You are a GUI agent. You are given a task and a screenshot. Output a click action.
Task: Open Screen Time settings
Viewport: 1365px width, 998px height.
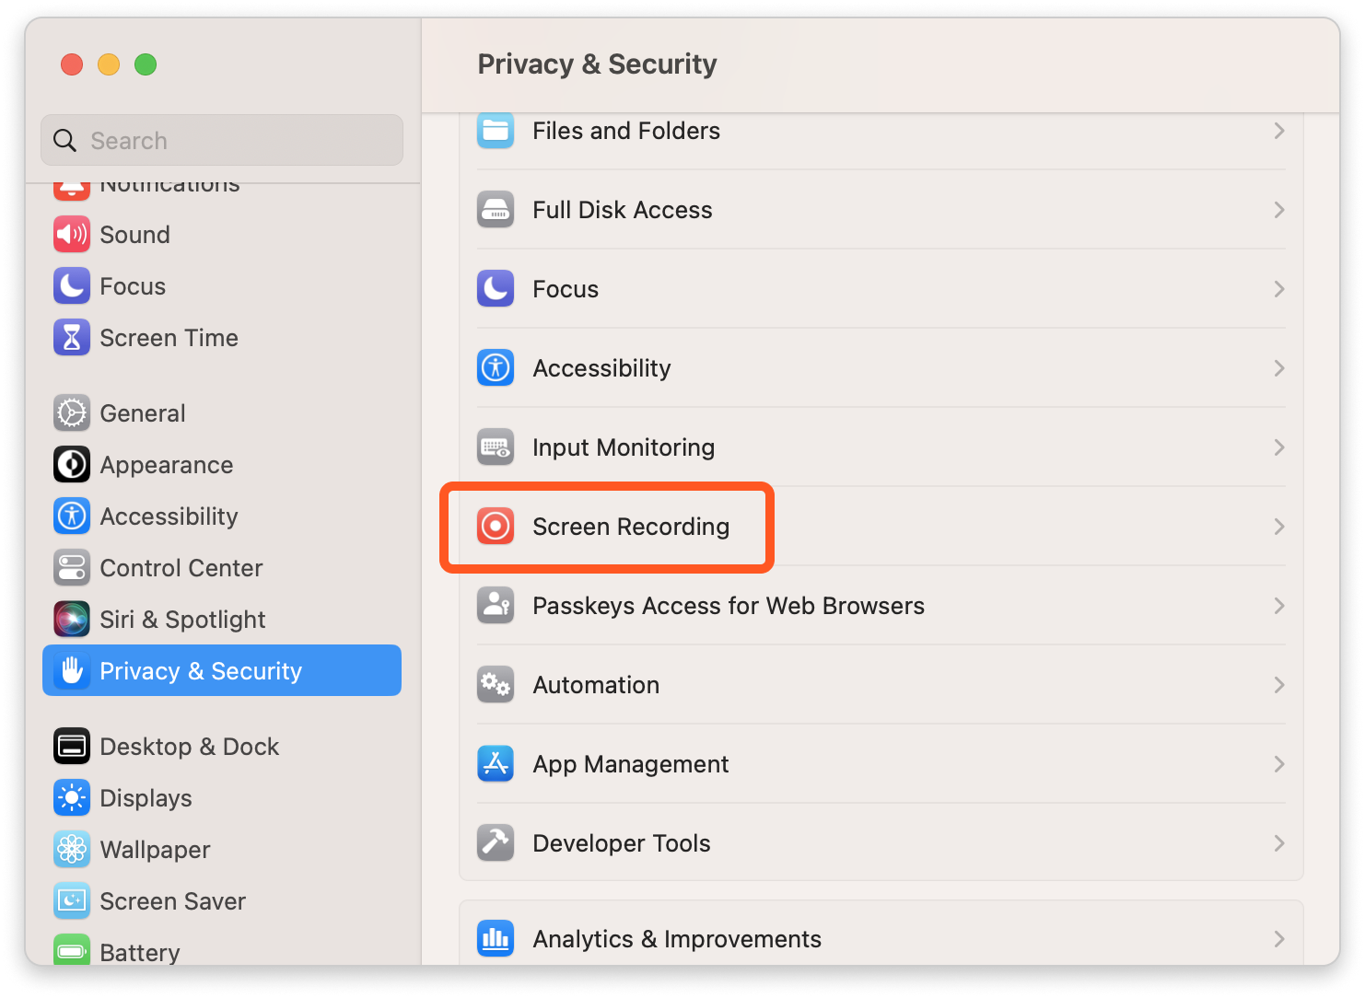[x=169, y=337]
